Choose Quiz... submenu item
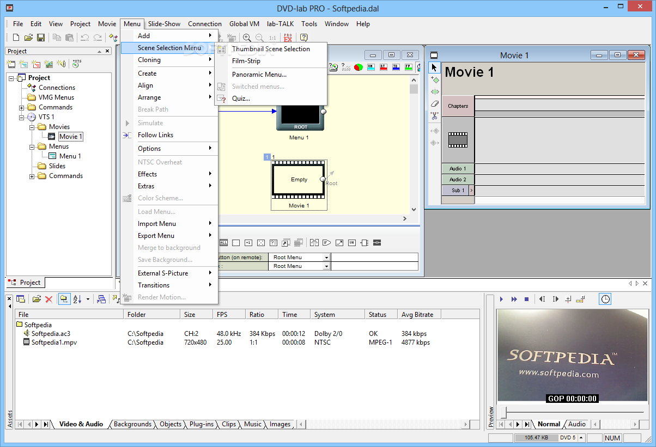This screenshot has width=656, height=447. point(271,99)
